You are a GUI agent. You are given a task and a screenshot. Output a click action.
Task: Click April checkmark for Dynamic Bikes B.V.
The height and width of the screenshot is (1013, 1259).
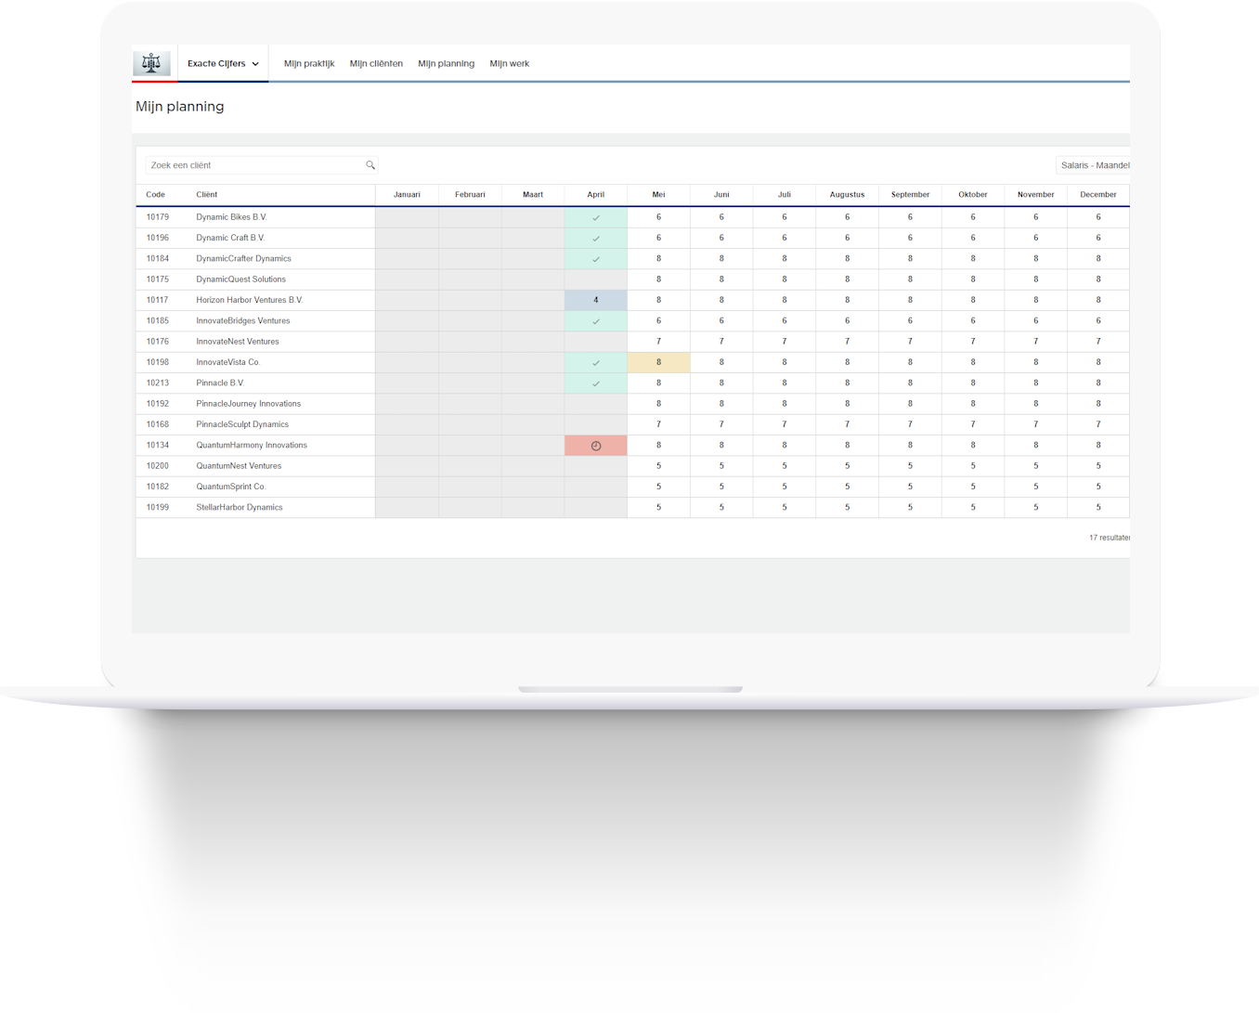(596, 217)
